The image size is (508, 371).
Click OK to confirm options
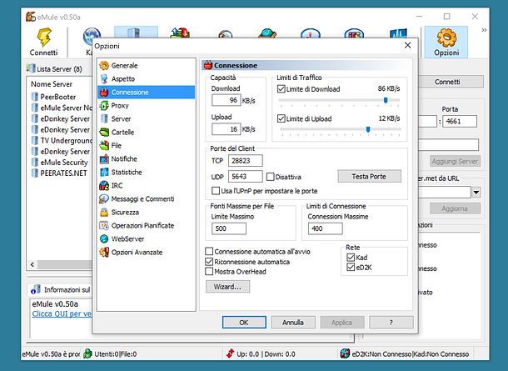(244, 323)
